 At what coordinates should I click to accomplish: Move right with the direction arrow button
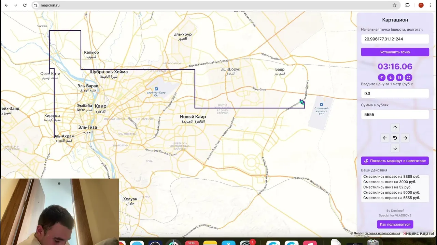tap(405, 138)
